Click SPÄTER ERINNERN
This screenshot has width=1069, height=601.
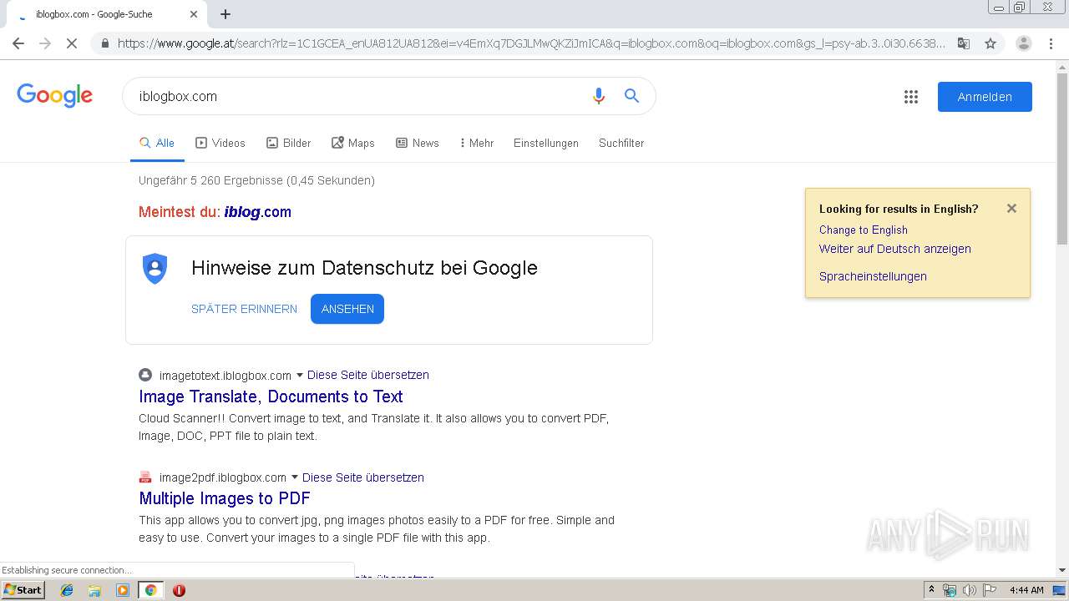click(x=244, y=309)
